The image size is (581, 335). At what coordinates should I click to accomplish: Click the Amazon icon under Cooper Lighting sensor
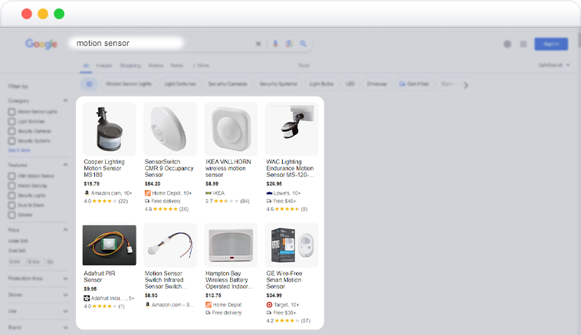click(x=87, y=193)
